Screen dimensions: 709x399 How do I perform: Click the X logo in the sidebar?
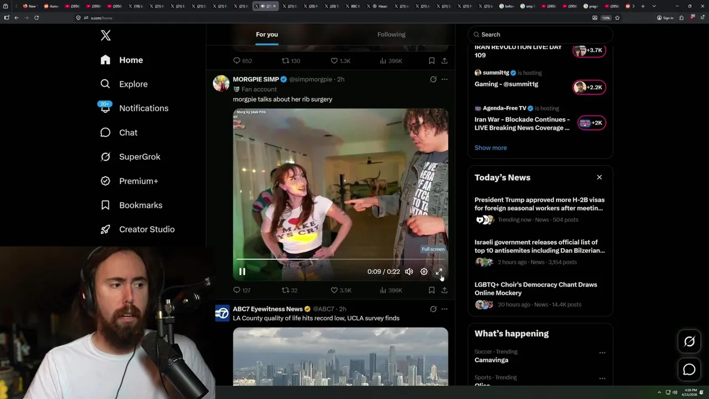click(x=106, y=35)
